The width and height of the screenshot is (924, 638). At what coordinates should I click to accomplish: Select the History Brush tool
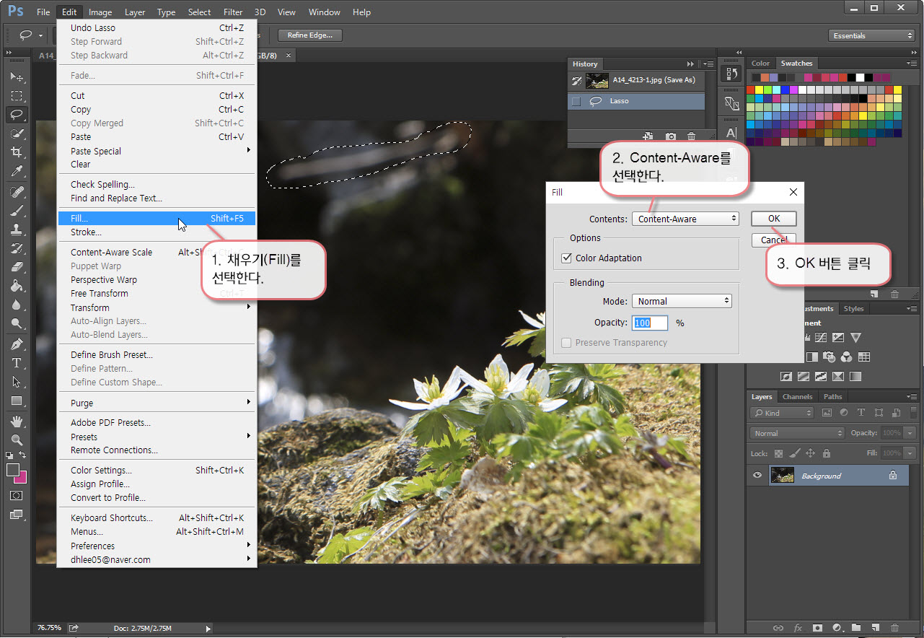click(x=17, y=248)
